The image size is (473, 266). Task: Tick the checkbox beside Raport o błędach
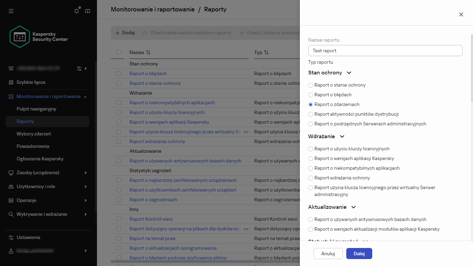[119, 73]
